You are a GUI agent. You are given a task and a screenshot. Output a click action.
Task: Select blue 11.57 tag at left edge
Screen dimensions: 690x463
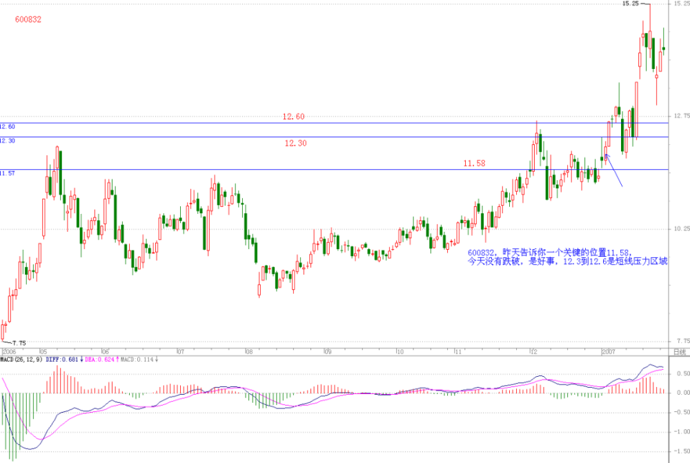[8, 173]
